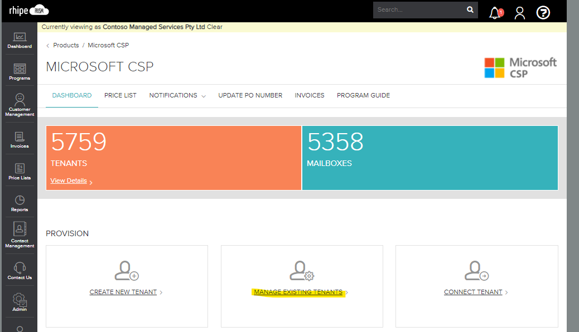
Task: Click the notifications bell icon
Action: [495, 13]
